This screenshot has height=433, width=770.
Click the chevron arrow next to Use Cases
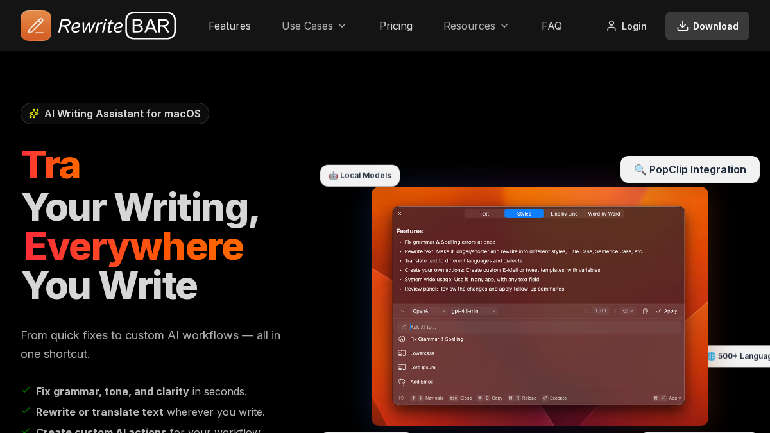click(x=342, y=26)
